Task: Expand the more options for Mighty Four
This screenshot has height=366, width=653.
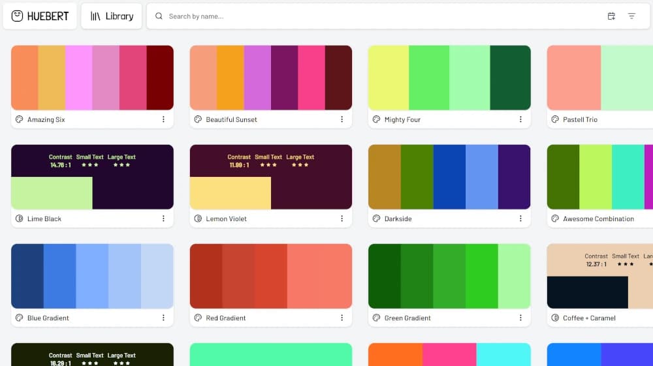Action: coord(520,119)
